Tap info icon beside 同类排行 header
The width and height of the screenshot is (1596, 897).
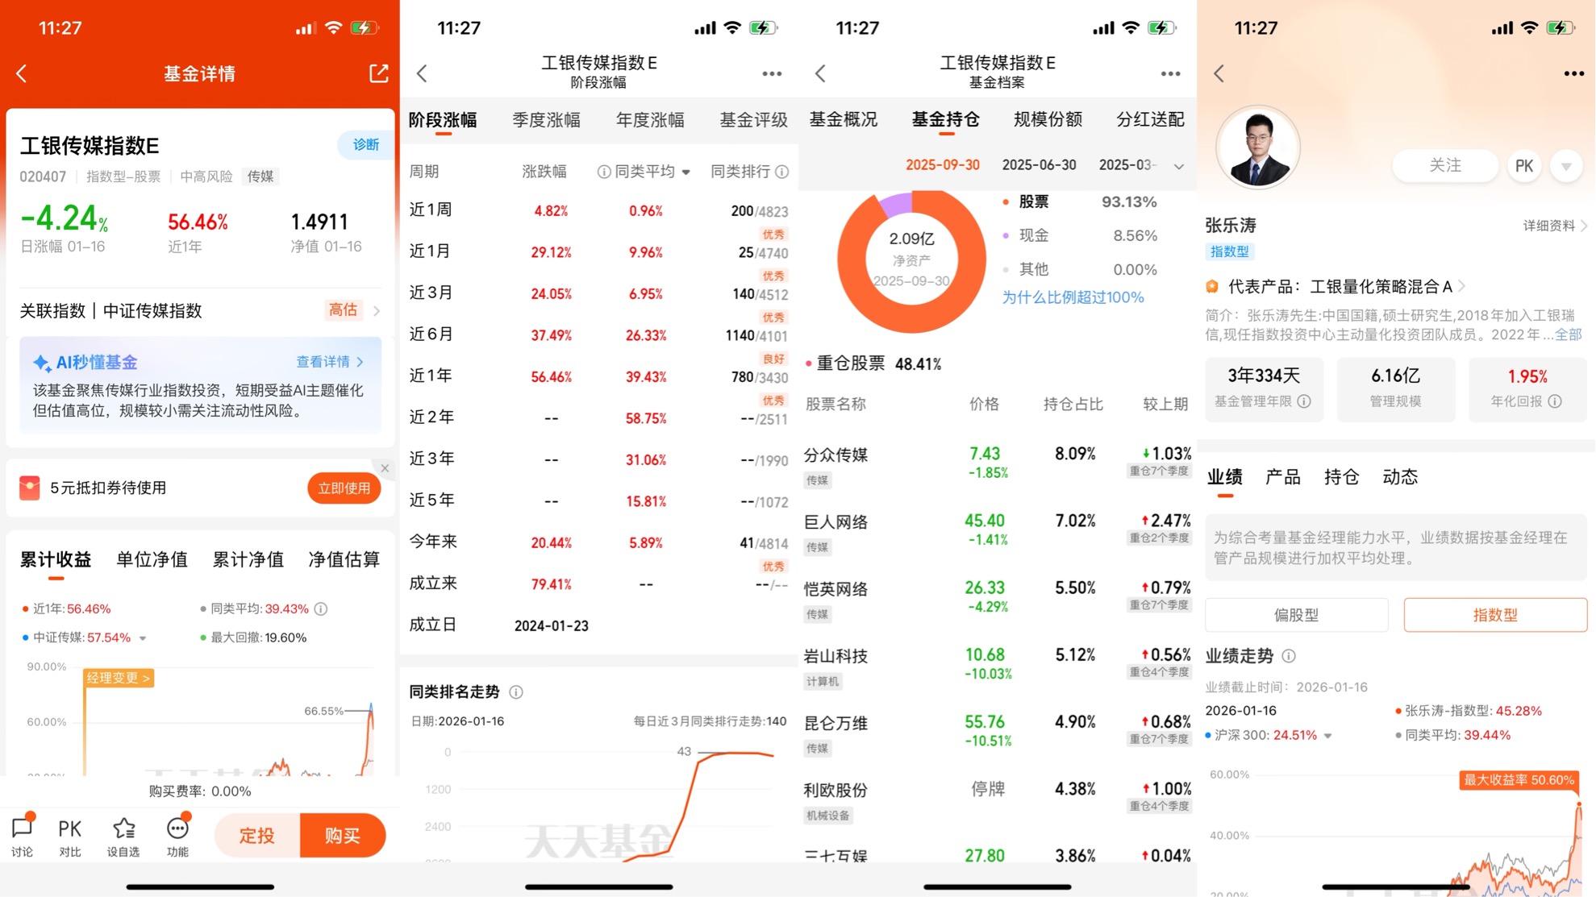(x=782, y=172)
